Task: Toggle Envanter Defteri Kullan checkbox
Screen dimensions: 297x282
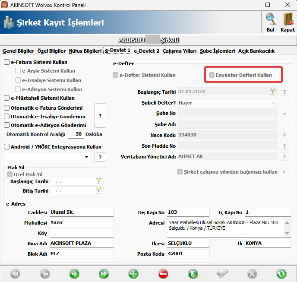Action: coord(212,75)
